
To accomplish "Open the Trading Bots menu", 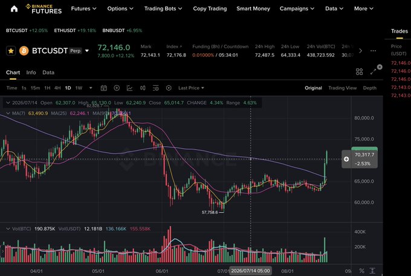I will [x=163, y=8].
